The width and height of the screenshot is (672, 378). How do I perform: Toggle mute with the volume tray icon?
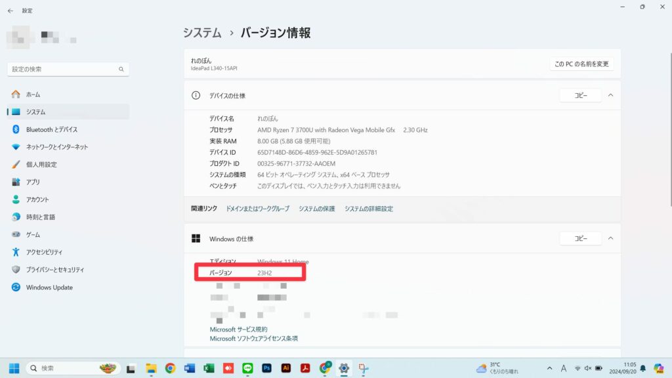click(x=587, y=369)
